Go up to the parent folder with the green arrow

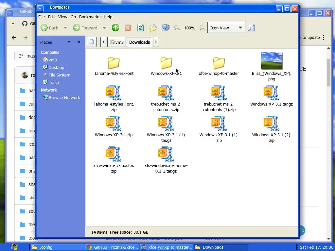[115, 28]
